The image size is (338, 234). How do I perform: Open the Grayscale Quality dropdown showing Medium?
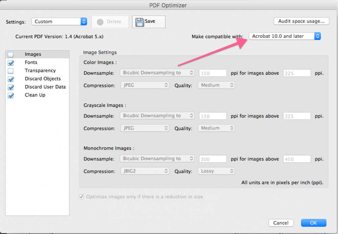216,128
